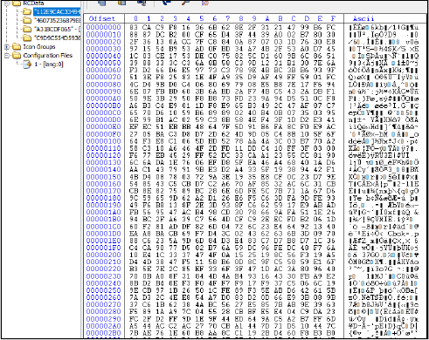The height and width of the screenshot is (340, 429).
Task: Click offset row 00000050
Action: point(103,63)
